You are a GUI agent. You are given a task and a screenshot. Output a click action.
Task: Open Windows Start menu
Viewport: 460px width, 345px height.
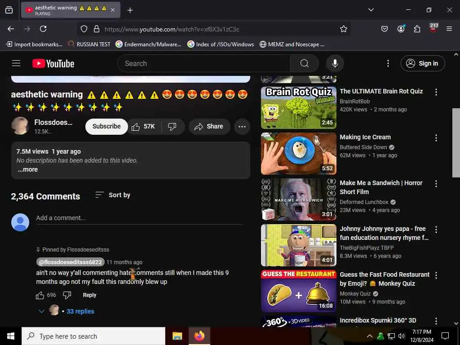[11, 336]
